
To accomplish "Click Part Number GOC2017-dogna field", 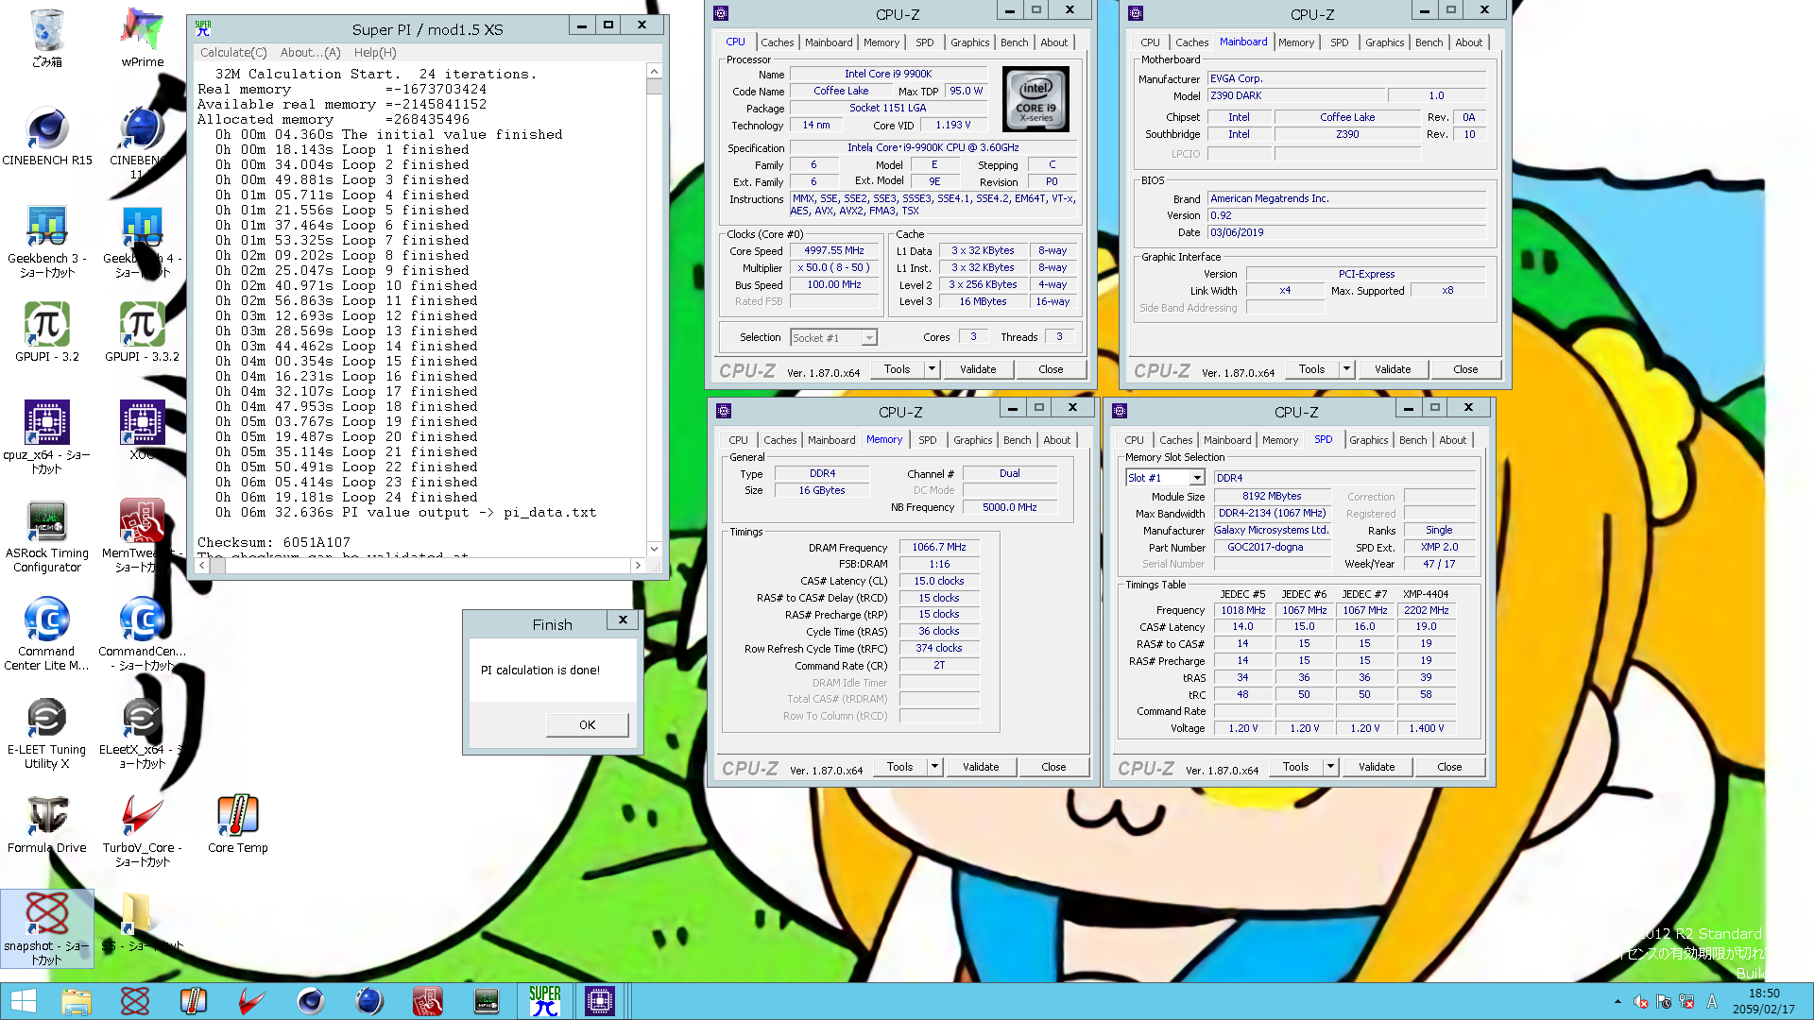I will click(1272, 548).
